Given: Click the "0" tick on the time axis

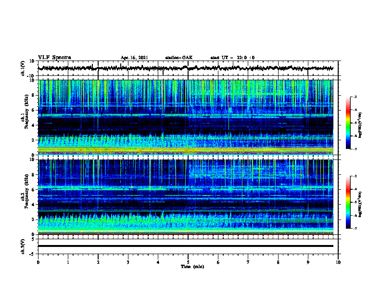Looking at the screenshot, I should click(x=38, y=262).
